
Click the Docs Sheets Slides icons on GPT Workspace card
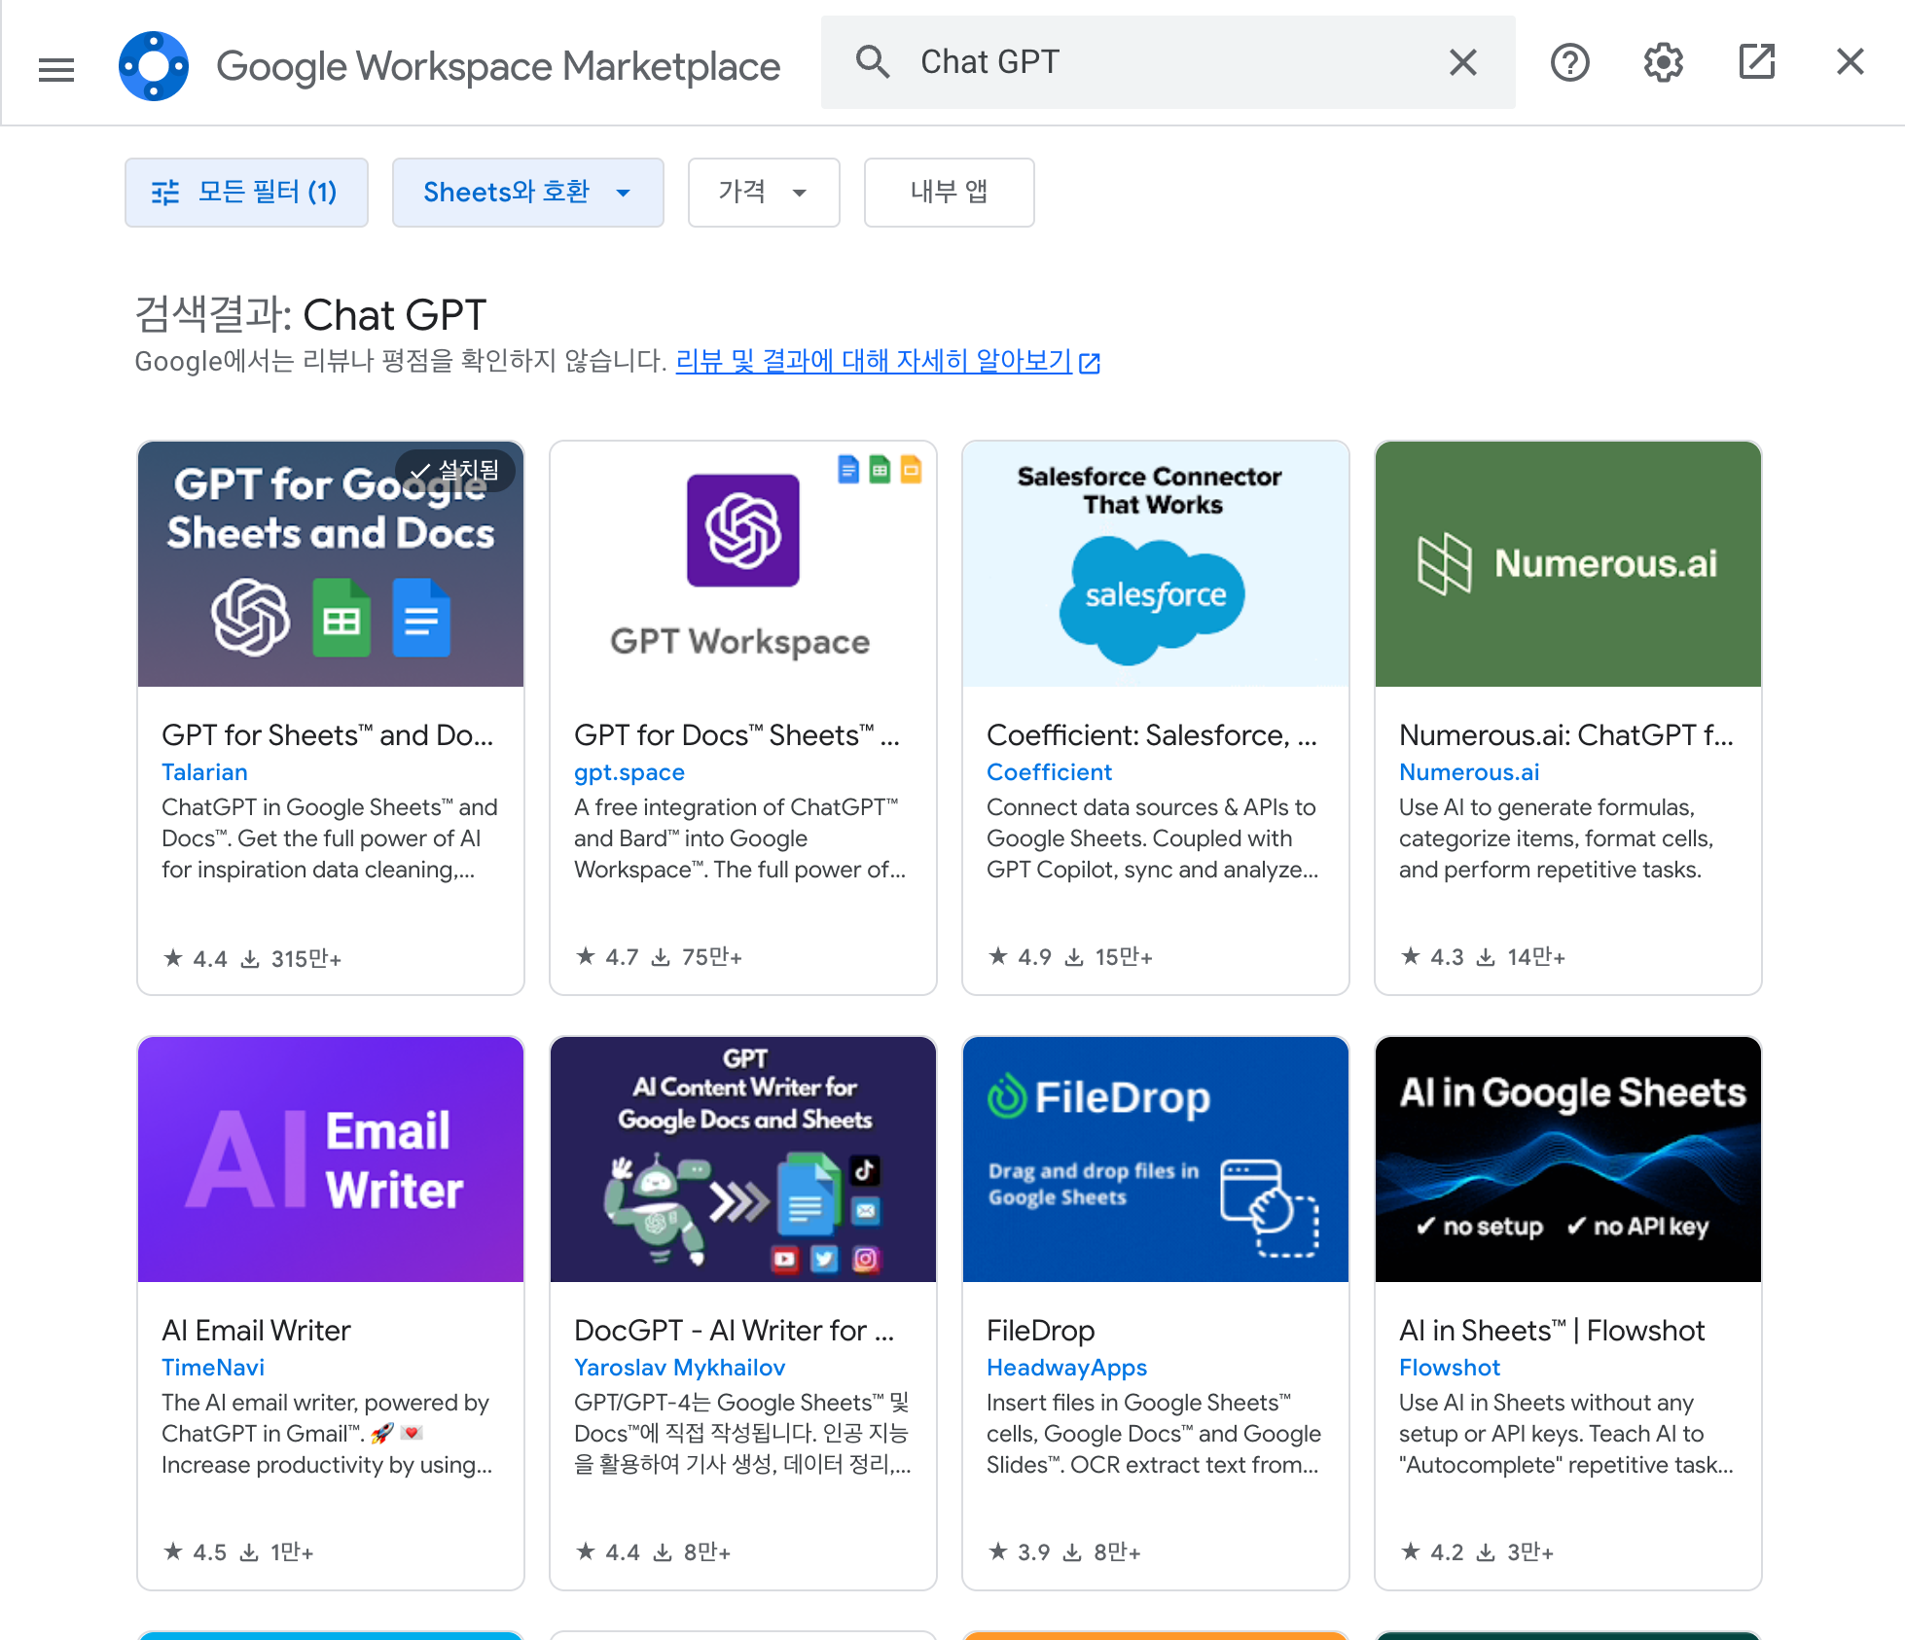(x=880, y=470)
